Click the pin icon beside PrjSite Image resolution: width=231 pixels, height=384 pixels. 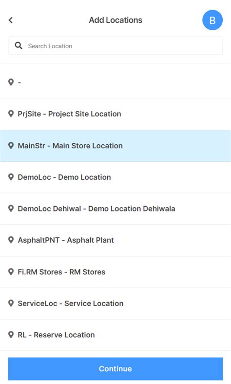11,114
